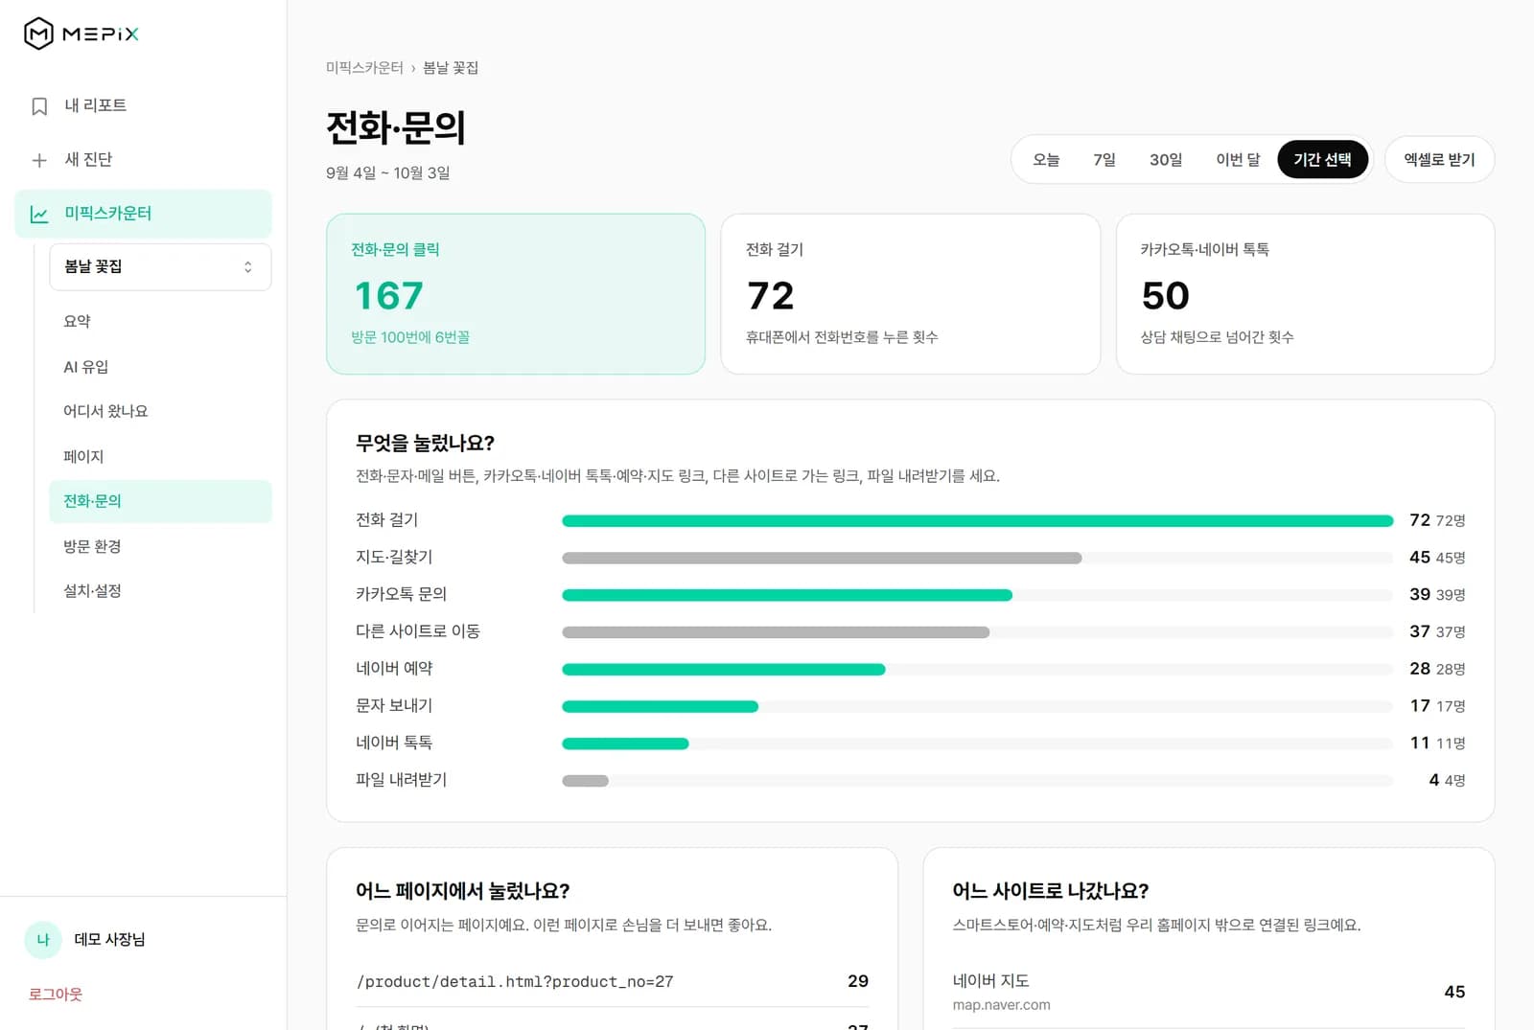The image size is (1534, 1030).
Task: Open the 방문 환경 page
Action: 160,546
